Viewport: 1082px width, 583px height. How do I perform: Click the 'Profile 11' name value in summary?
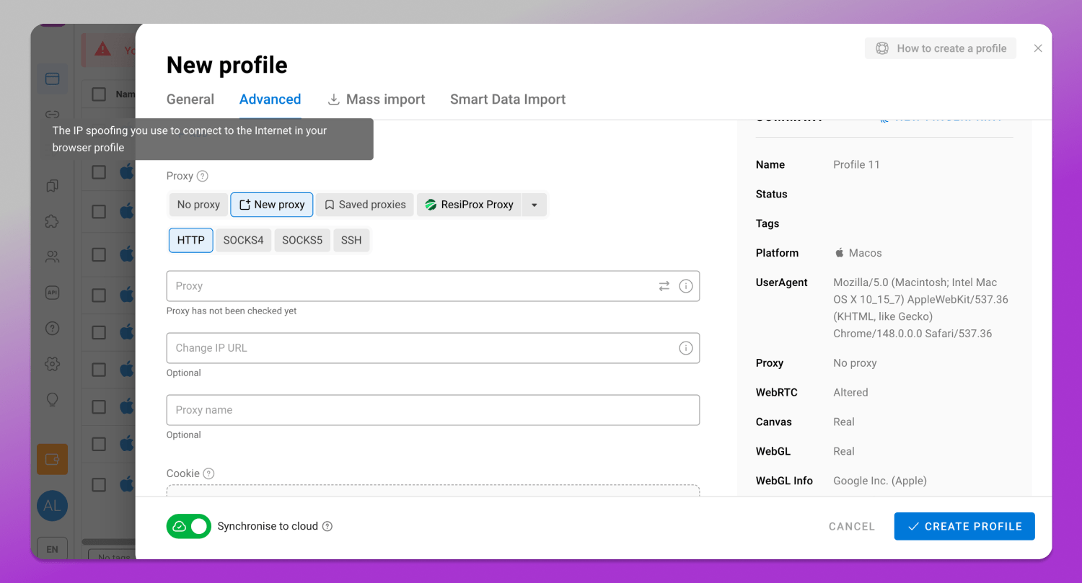pyautogui.click(x=856, y=164)
